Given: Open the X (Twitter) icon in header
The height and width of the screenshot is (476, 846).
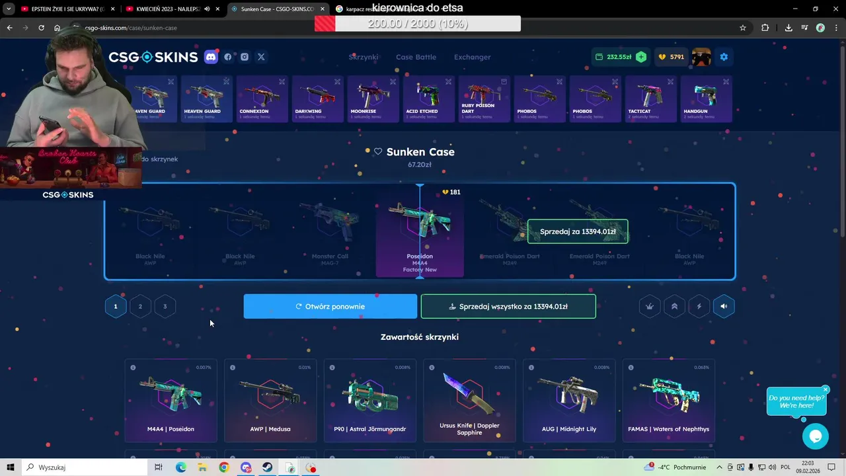Looking at the screenshot, I should pyautogui.click(x=261, y=57).
